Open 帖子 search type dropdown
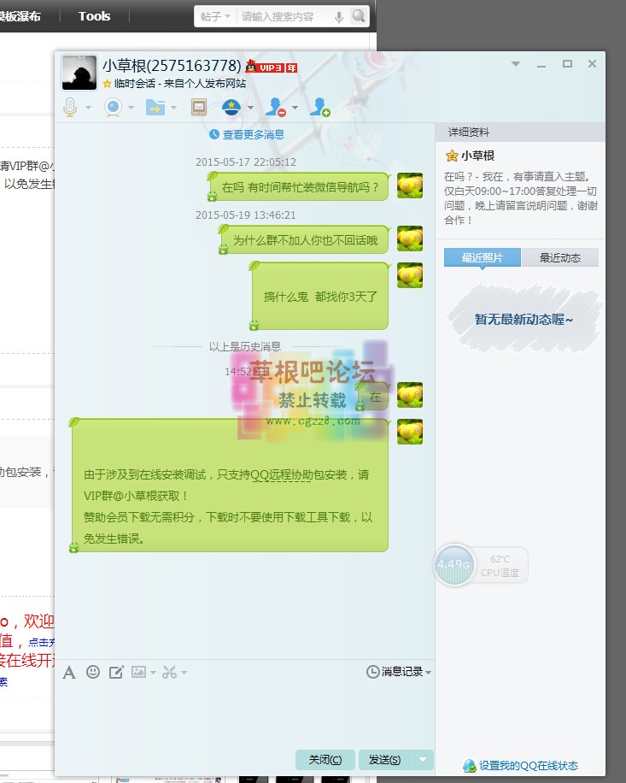The height and width of the screenshot is (783, 626). [x=215, y=16]
